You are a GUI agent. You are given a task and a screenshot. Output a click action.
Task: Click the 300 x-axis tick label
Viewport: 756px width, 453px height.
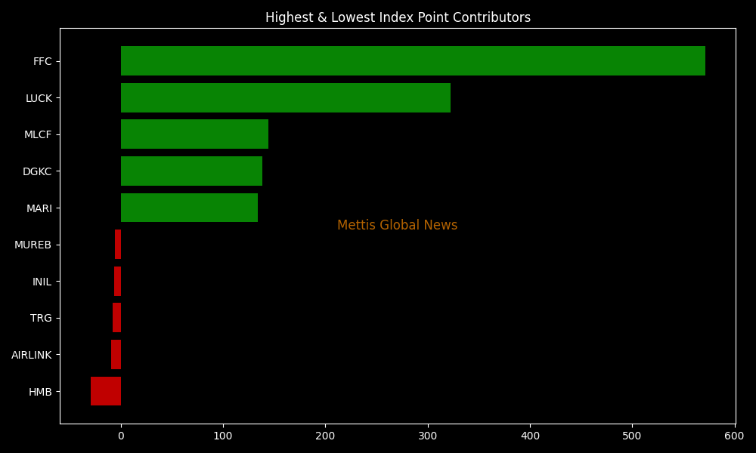click(428, 436)
